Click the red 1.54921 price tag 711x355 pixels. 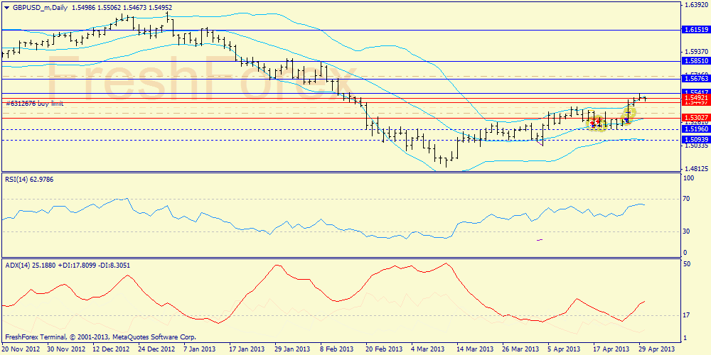(x=695, y=97)
